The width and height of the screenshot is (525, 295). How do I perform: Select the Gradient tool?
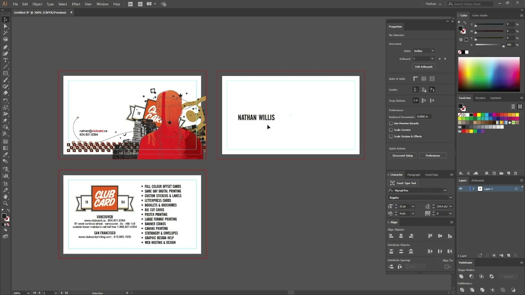click(6, 148)
